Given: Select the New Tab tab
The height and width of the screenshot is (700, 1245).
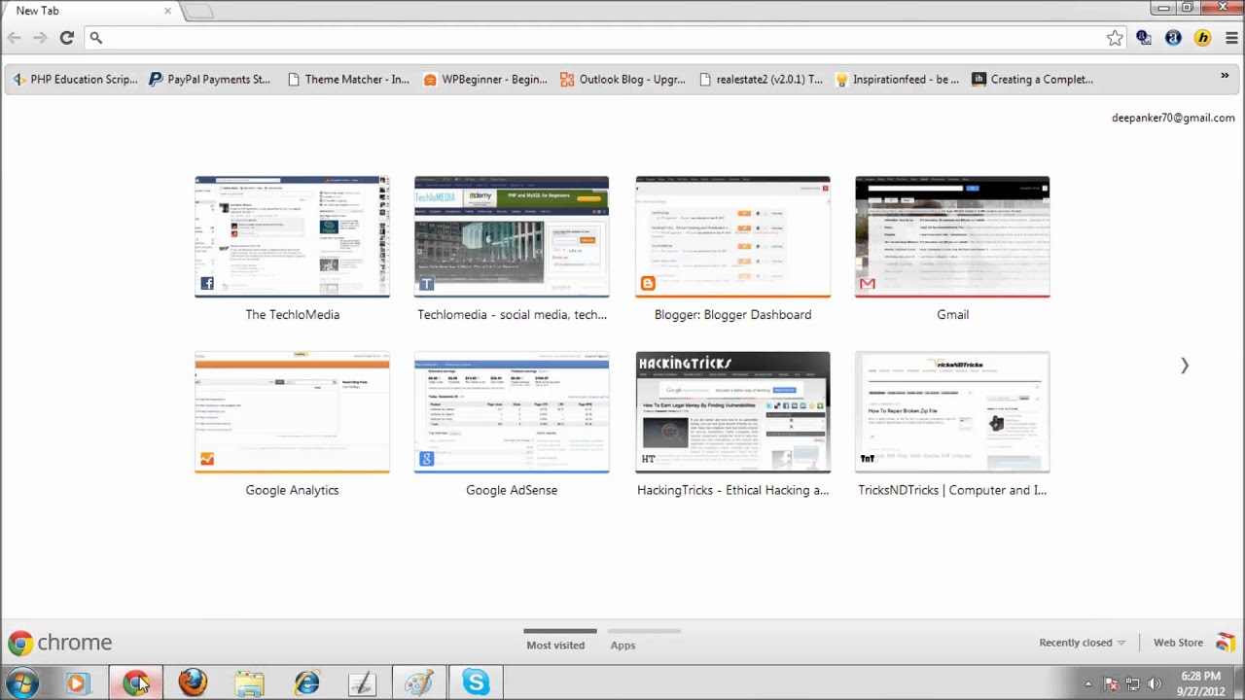Looking at the screenshot, I should tap(90, 11).
